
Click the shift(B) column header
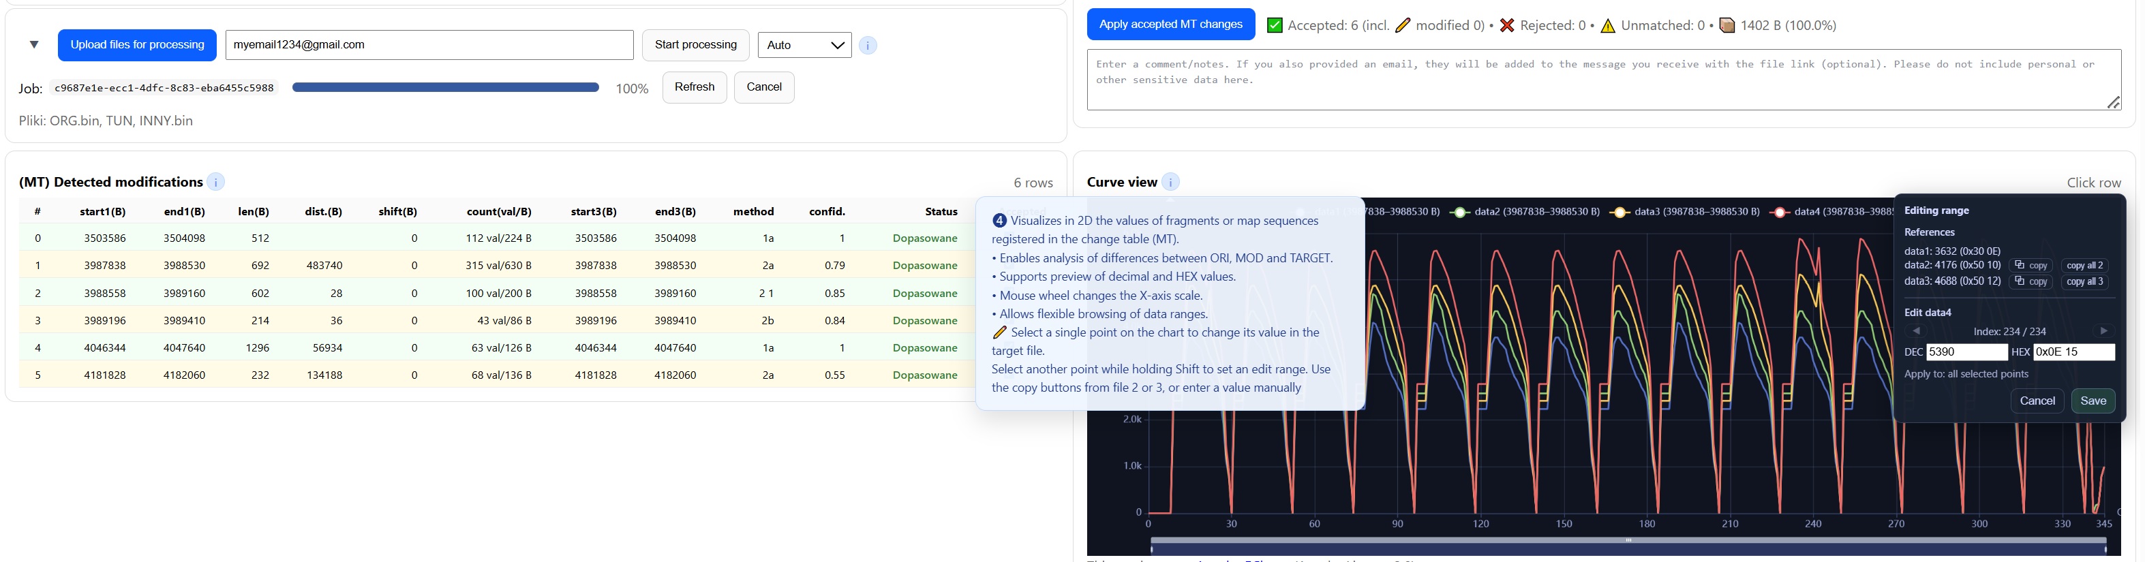[397, 211]
